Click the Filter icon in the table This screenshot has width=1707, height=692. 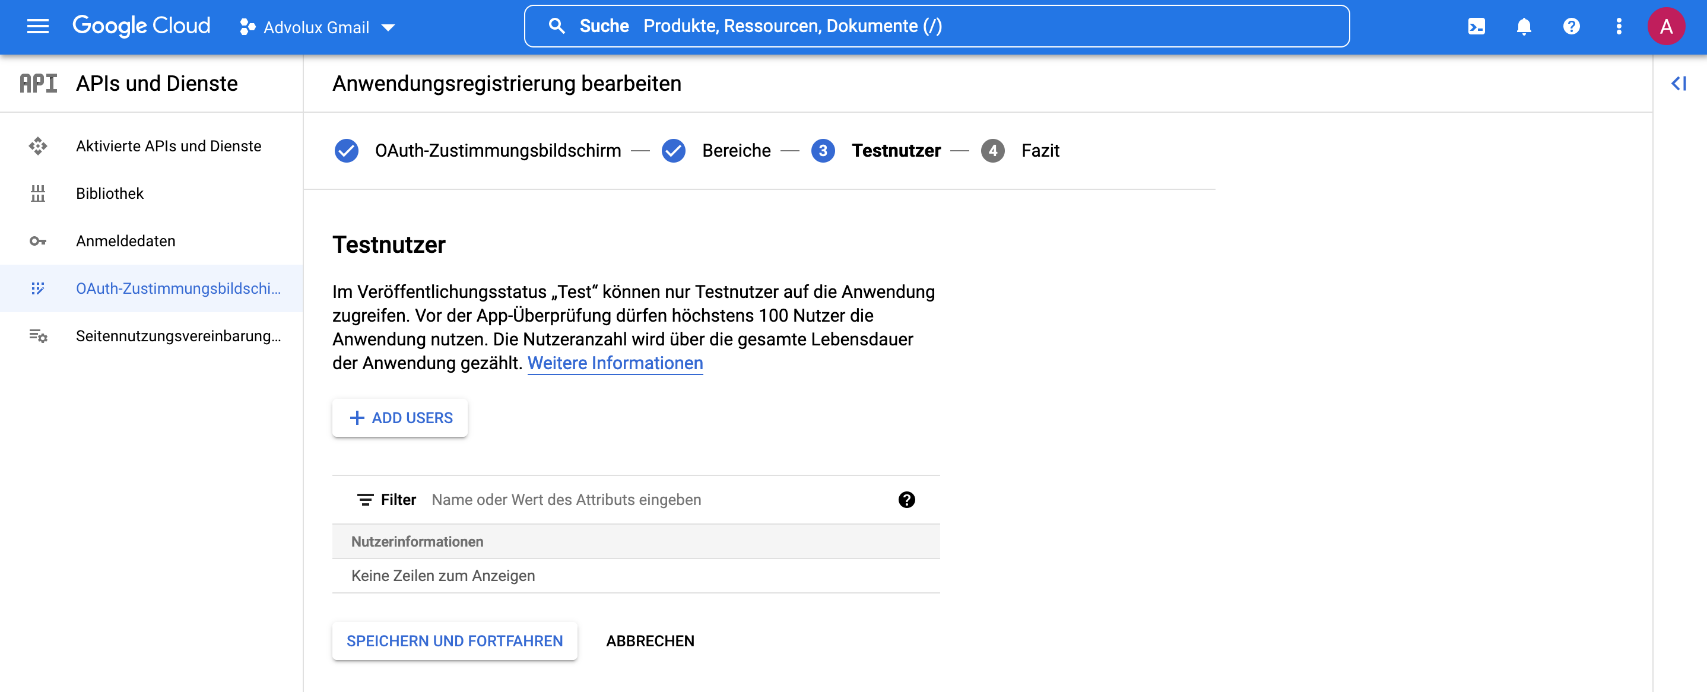pyautogui.click(x=364, y=500)
